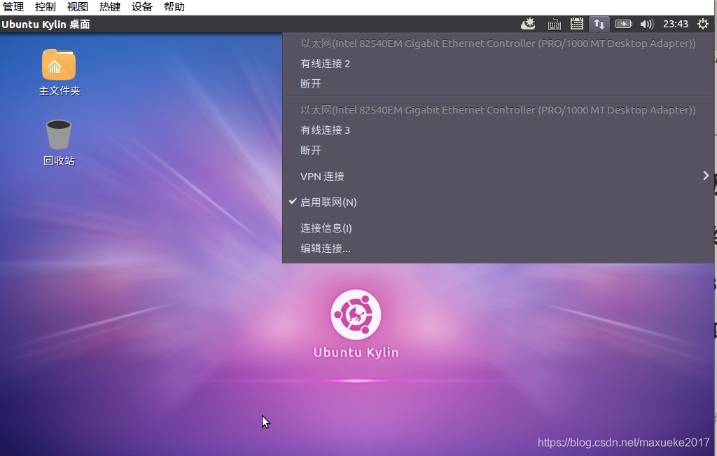Click 断开 under 有线连接 2

(499, 83)
